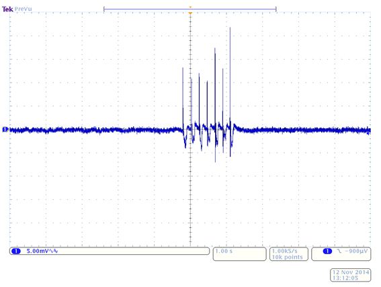This screenshot has width=381, height=287.
Task: Click the bandwidth limit symbol after 5.00mV
Action: pyautogui.click(x=54, y=251)
